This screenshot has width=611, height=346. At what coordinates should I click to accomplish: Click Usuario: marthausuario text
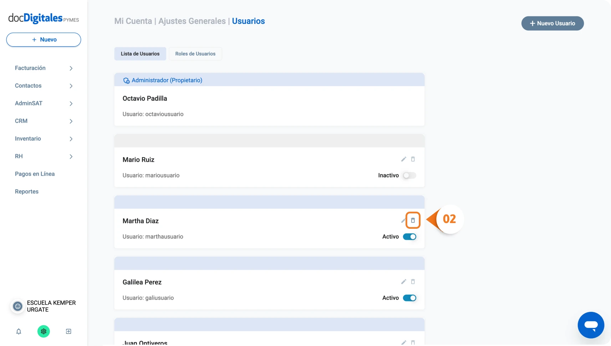click(153, 237)
